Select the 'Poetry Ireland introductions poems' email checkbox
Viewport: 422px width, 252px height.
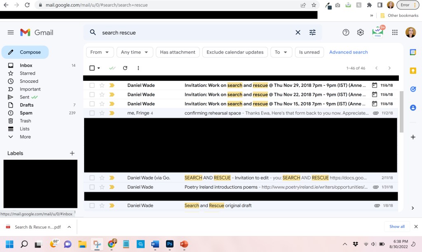pos(92,187)
